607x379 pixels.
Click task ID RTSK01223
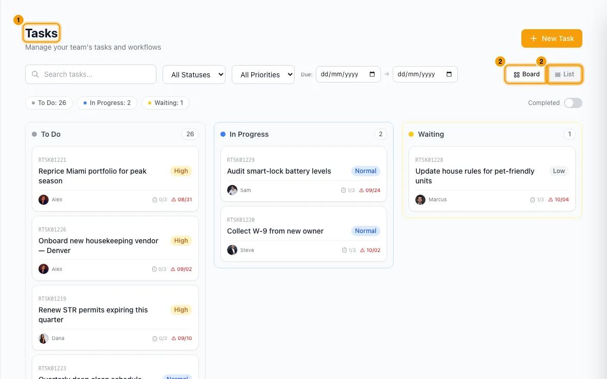click(52, 368)
